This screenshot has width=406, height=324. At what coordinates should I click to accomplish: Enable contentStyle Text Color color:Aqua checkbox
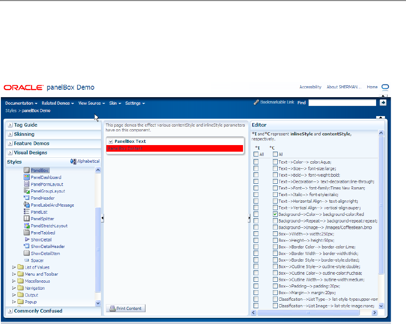[x=275, y=162]
